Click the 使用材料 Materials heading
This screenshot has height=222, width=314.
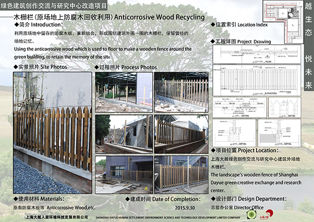39,199
